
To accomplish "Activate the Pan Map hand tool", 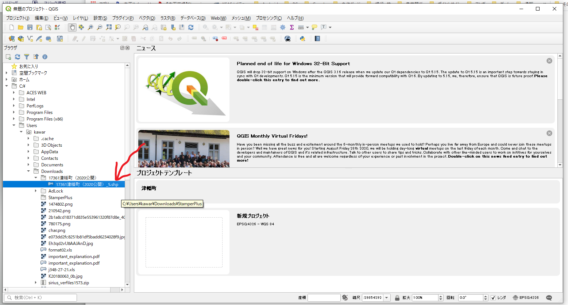I will [x=72, y=27].
